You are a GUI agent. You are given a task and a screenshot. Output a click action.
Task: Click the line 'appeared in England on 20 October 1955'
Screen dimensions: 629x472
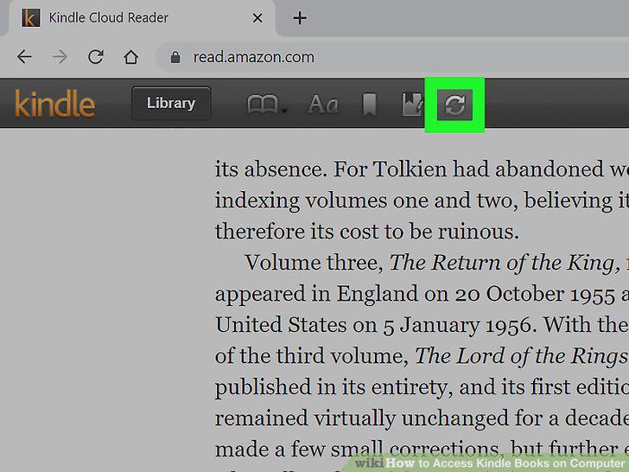click(x=422, y=294)
